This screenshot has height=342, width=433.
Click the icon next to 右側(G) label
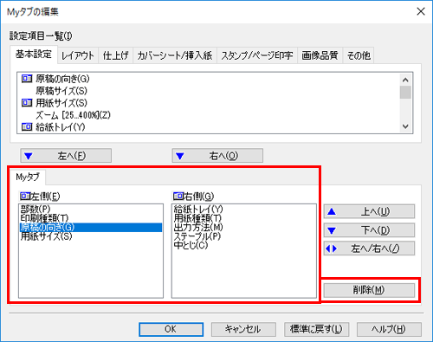pyautogui.click(x=178, y=197)
